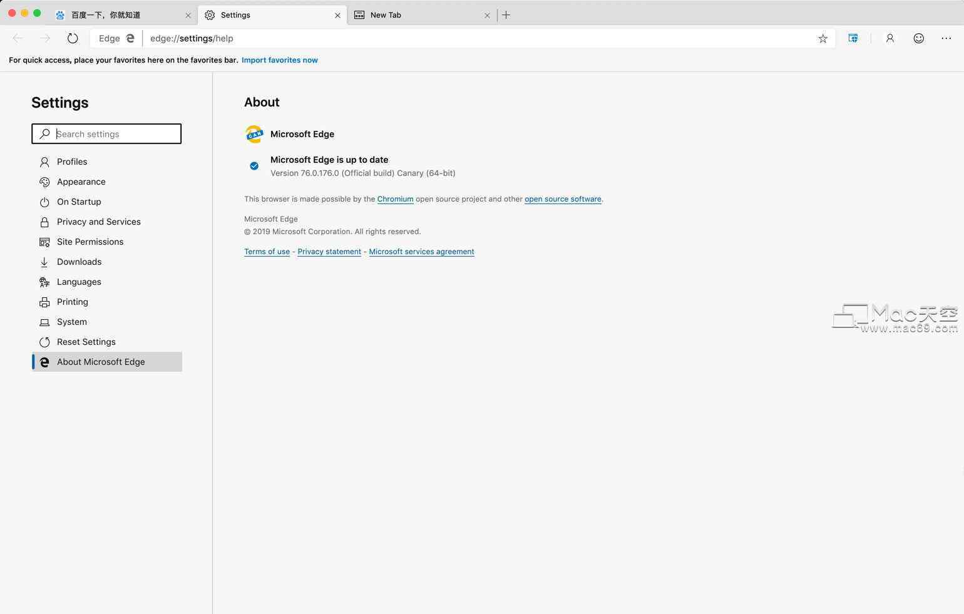Select About Microsoft Edge in sidebar
This screenshot has height=614, width=964.
coord(107,362)
